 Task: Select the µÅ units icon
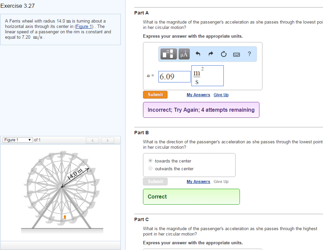click(184, 54)
